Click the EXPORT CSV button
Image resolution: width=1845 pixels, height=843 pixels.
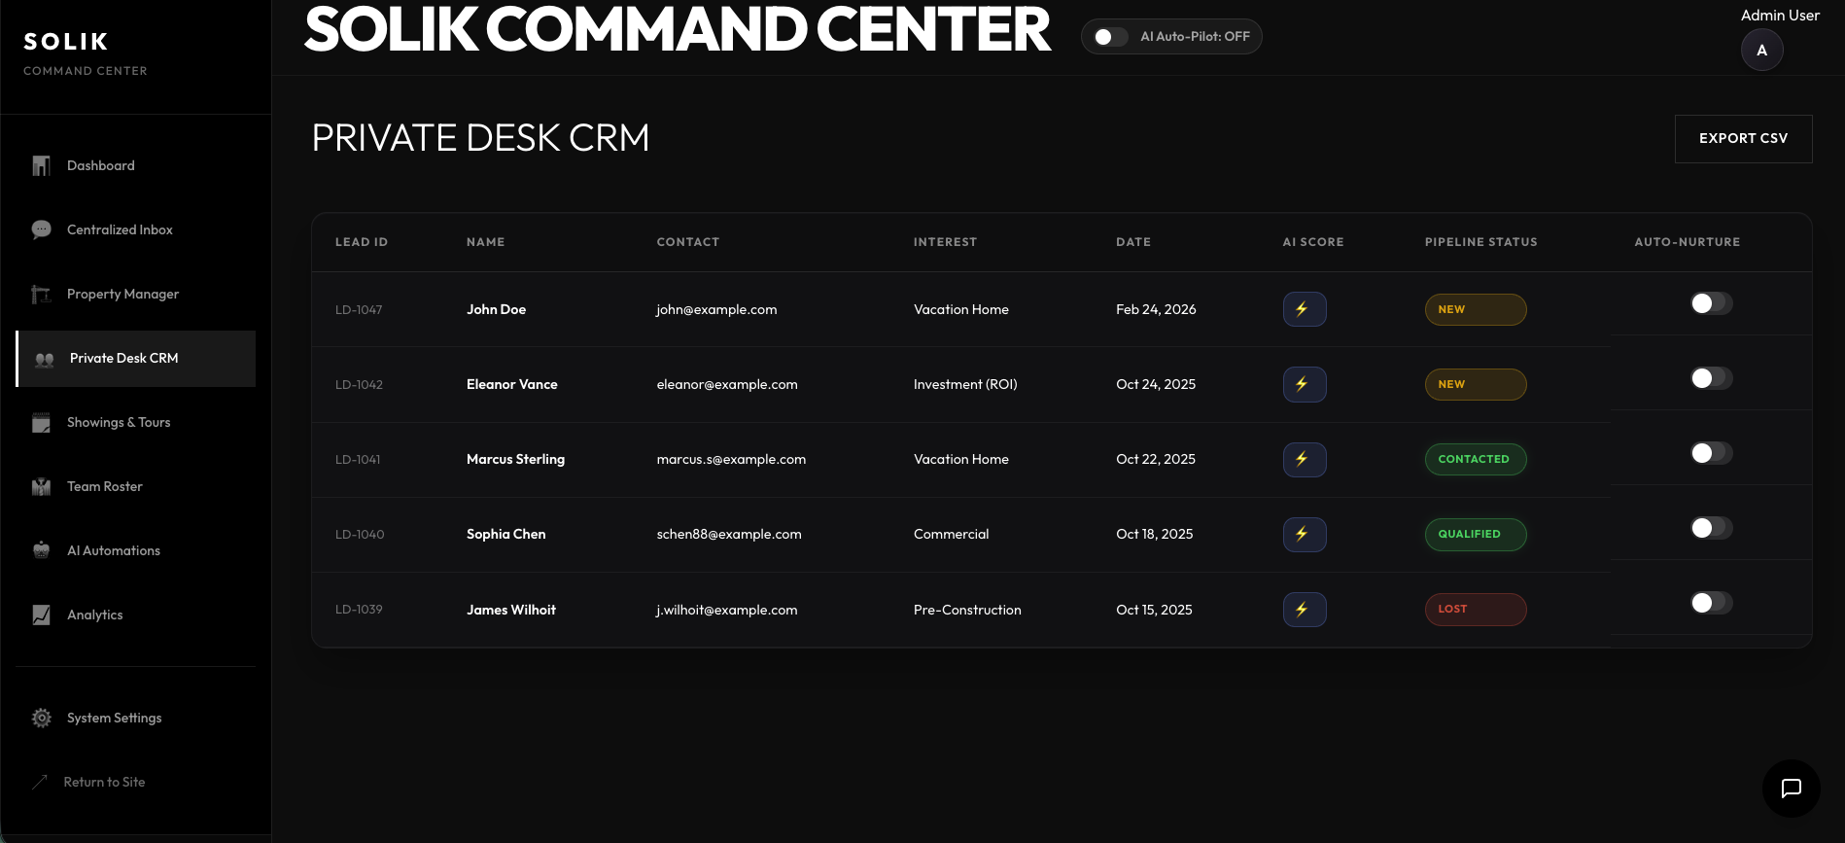(x=1743, y=139)
